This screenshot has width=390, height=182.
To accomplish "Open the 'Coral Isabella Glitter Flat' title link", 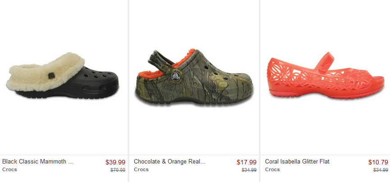I will (297, 162).
